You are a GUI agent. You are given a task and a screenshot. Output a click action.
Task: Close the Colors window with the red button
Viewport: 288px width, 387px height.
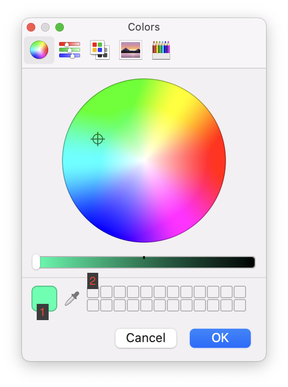(x=31, y=27)
